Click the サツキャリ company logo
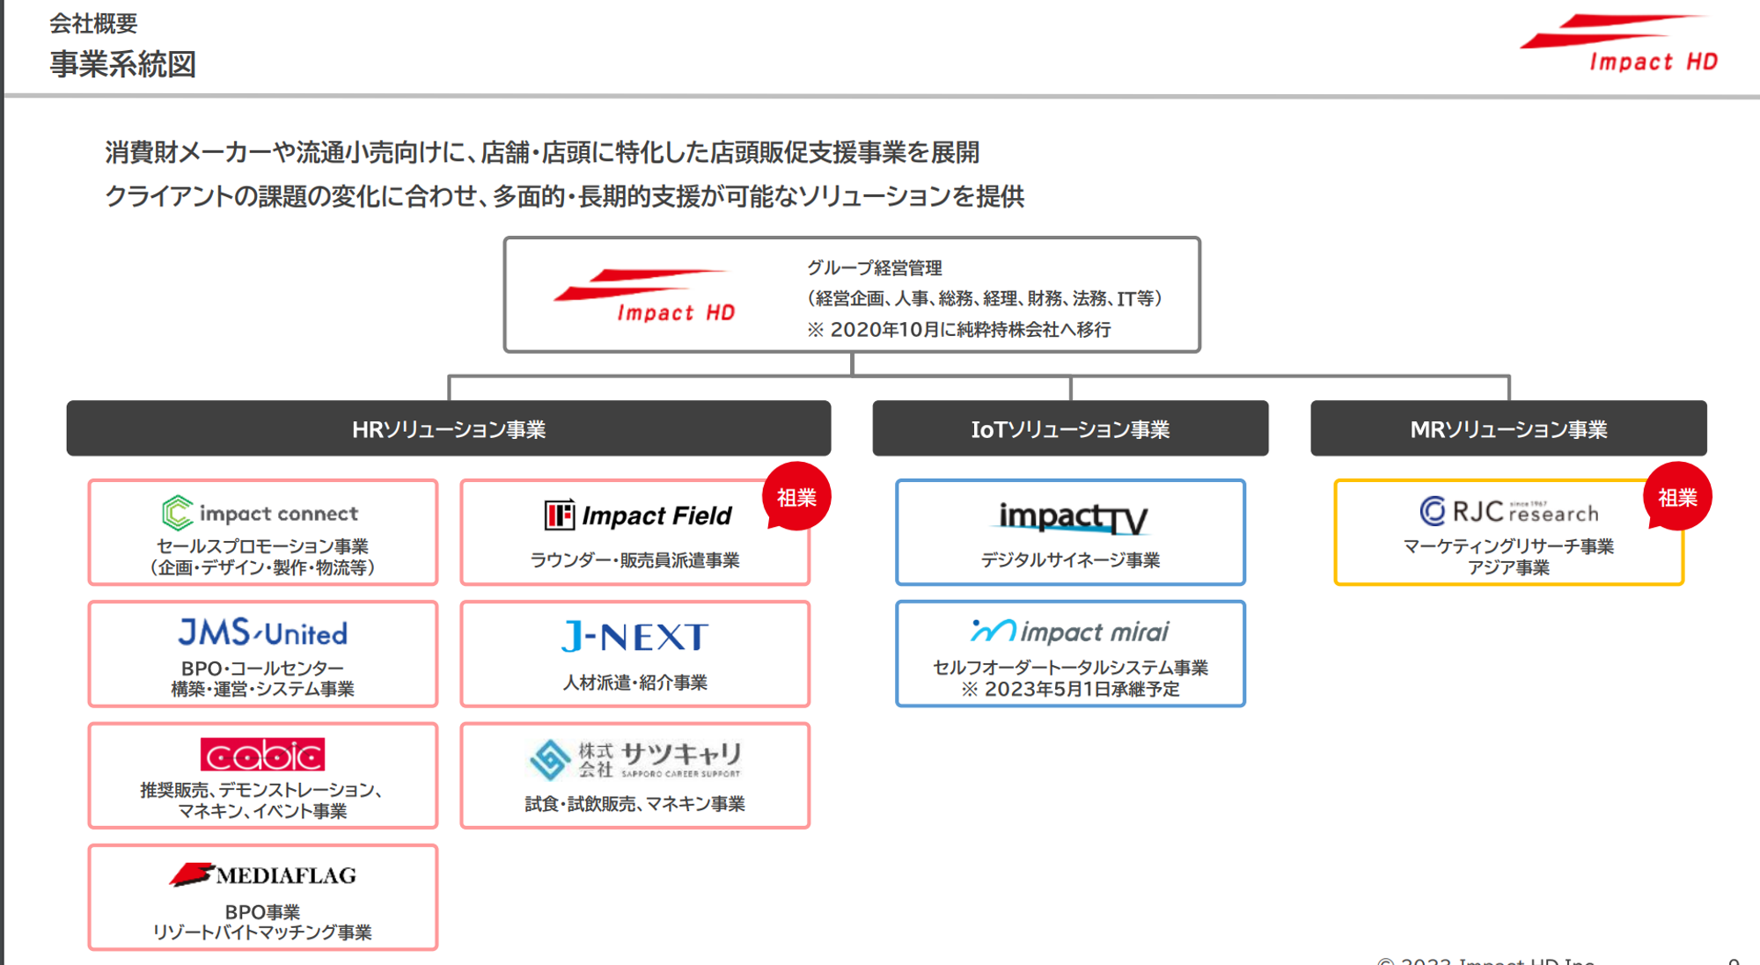The image size is (1760, 965). (634, 759)
